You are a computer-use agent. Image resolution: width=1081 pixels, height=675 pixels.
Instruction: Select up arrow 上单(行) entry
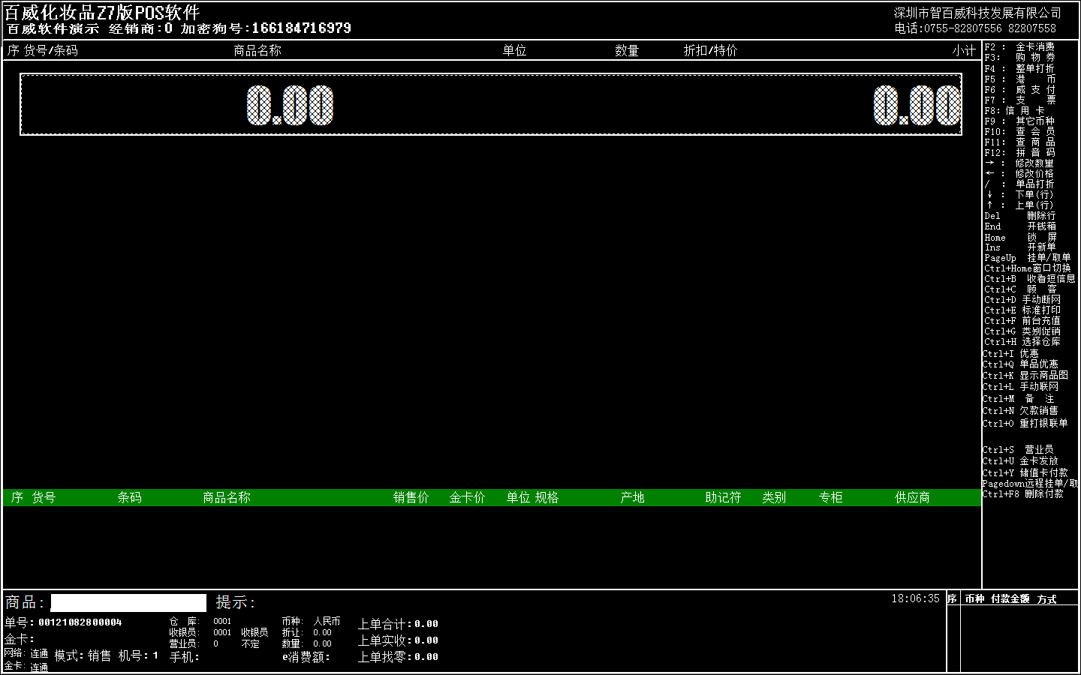(x=1019, y=205)
